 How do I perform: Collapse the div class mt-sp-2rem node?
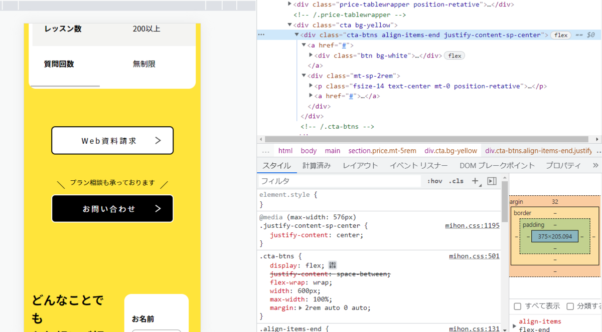[x=304, y=76]
